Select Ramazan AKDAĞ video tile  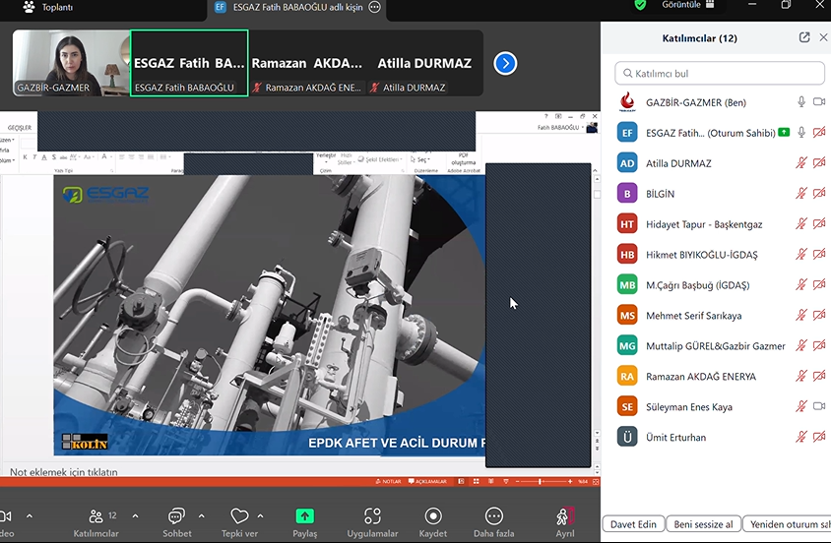307,63
